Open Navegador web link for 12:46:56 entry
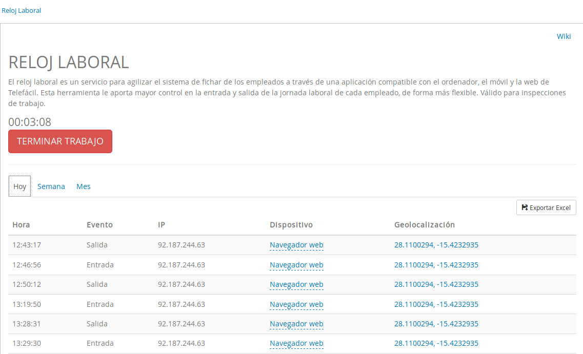The width and height of the screenshot is (583, 354). click(x=296, y=265)
